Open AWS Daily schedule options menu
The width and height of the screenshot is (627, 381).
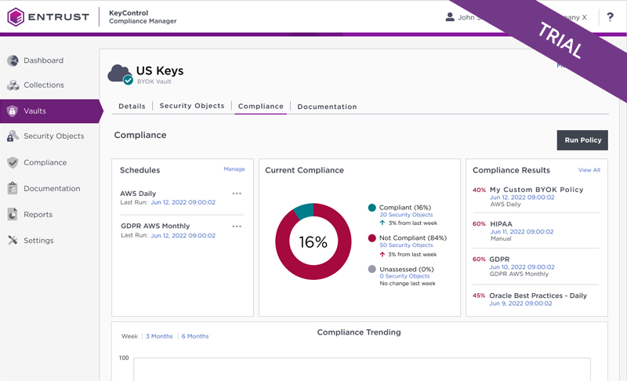point(237,194)
